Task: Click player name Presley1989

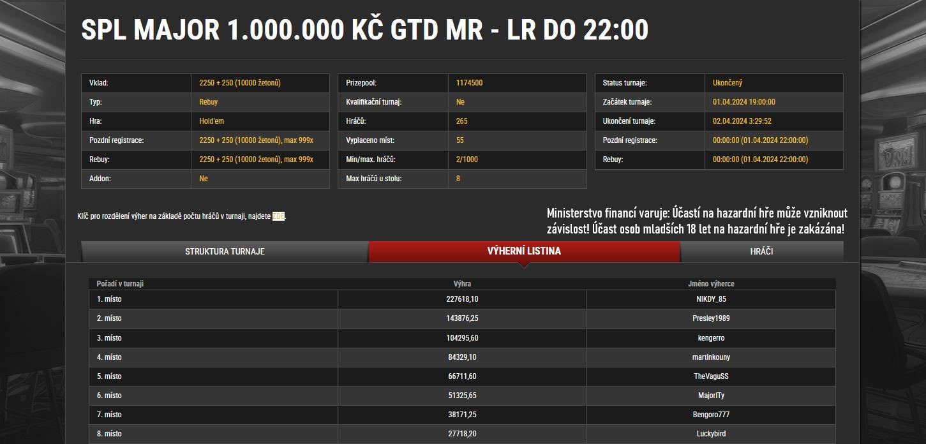Action: click(710, 318)
